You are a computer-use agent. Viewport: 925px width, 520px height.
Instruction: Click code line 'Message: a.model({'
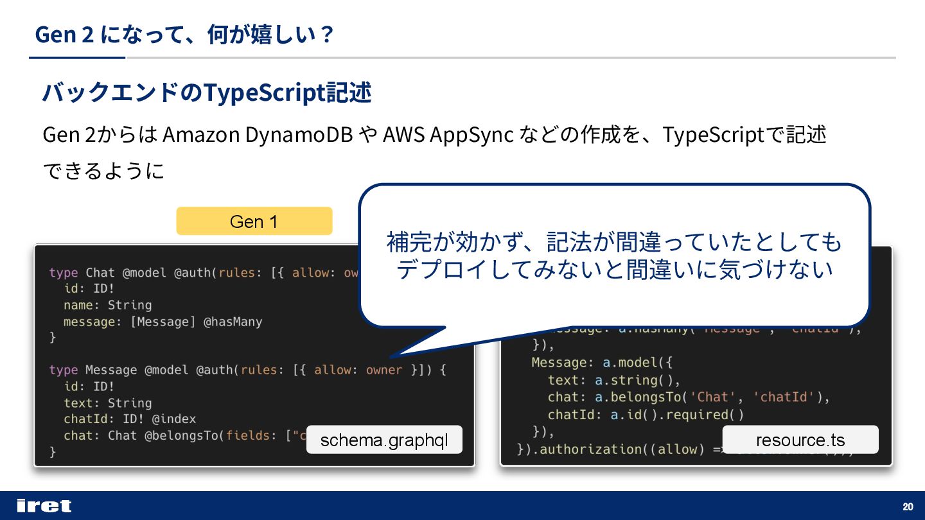(602, 363)
